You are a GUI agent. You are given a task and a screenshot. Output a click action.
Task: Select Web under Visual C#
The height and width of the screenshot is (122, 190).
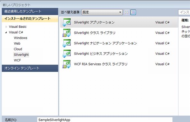[17, 43]
